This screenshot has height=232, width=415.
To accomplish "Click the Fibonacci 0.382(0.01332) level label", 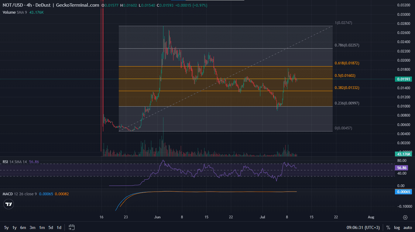I will click(347, 88).
